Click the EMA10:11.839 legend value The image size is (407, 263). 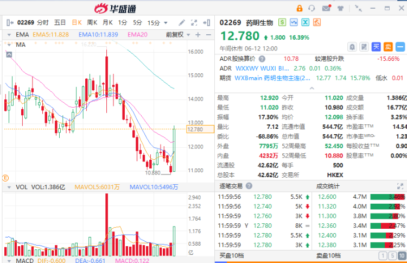point(98,35)
